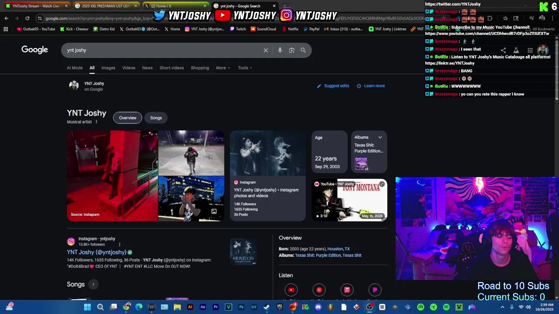Image resolution: width=559 pixels, height=314 pixels.
Task: Open the SoundCloud bookmark
Action: 263,29
